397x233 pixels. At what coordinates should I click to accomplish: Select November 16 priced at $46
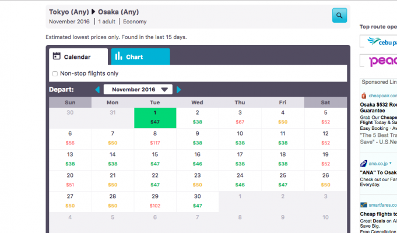click(x=197, y=159)
